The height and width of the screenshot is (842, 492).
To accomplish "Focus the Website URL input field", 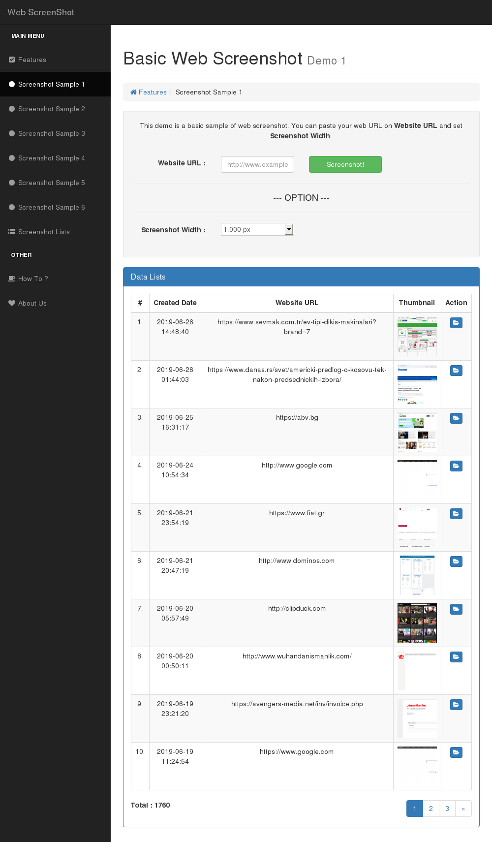I will pos(257,164).
